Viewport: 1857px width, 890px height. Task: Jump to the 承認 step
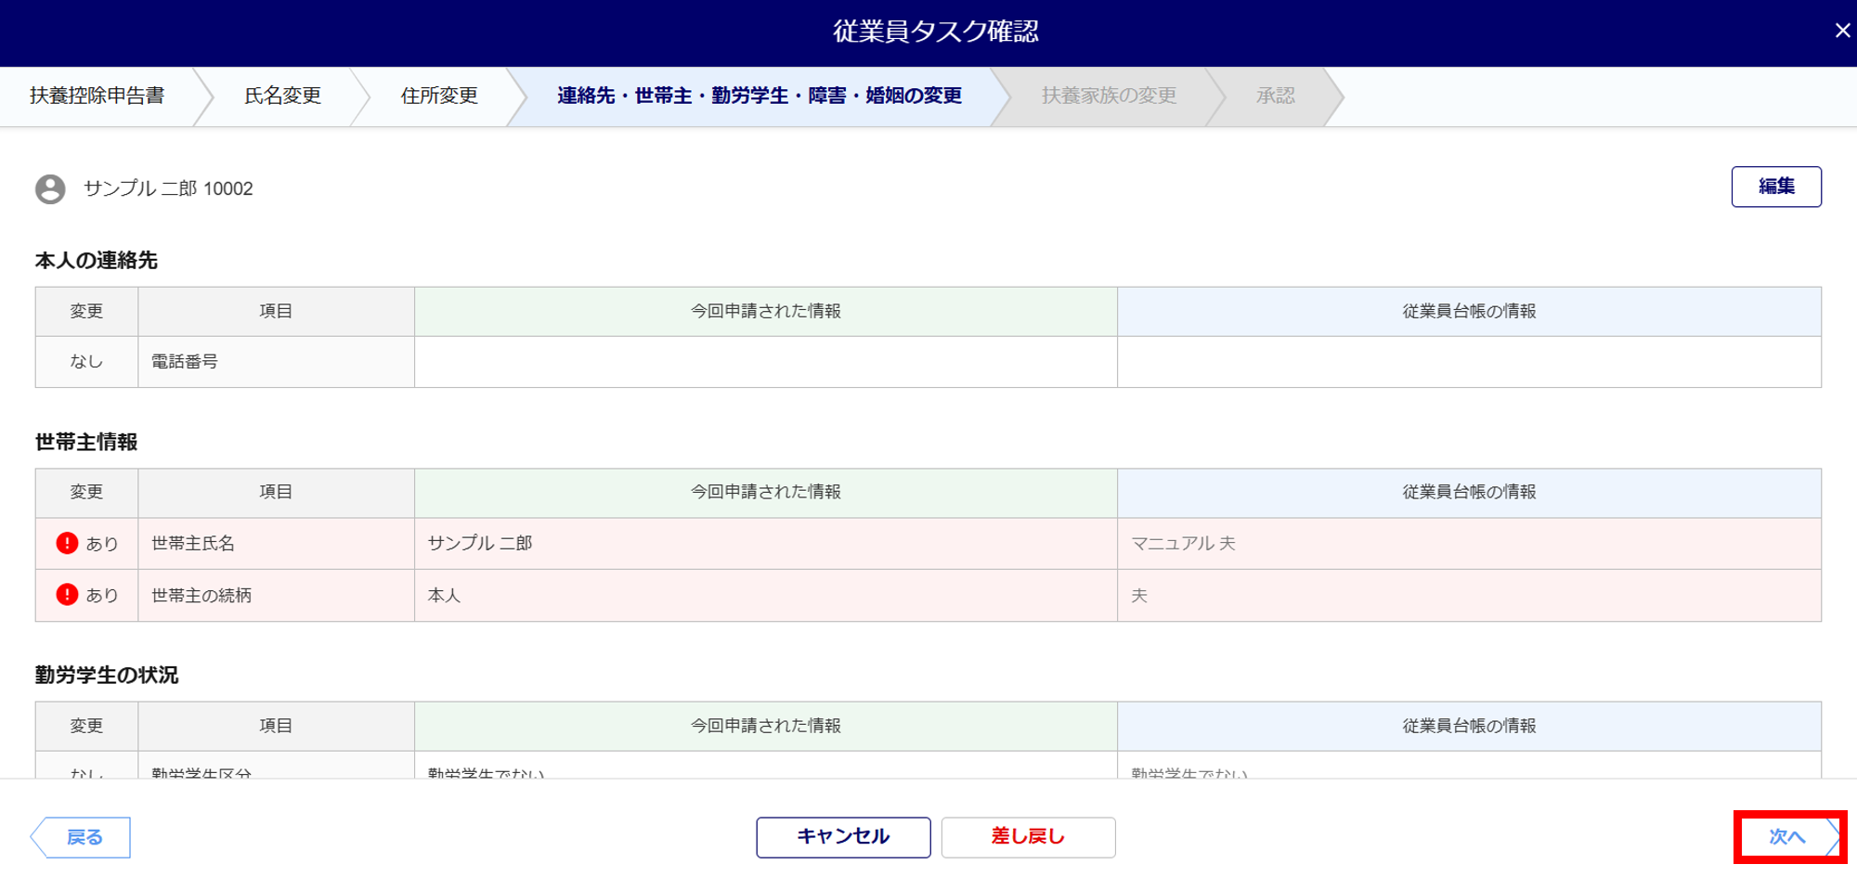[1275, 96]
